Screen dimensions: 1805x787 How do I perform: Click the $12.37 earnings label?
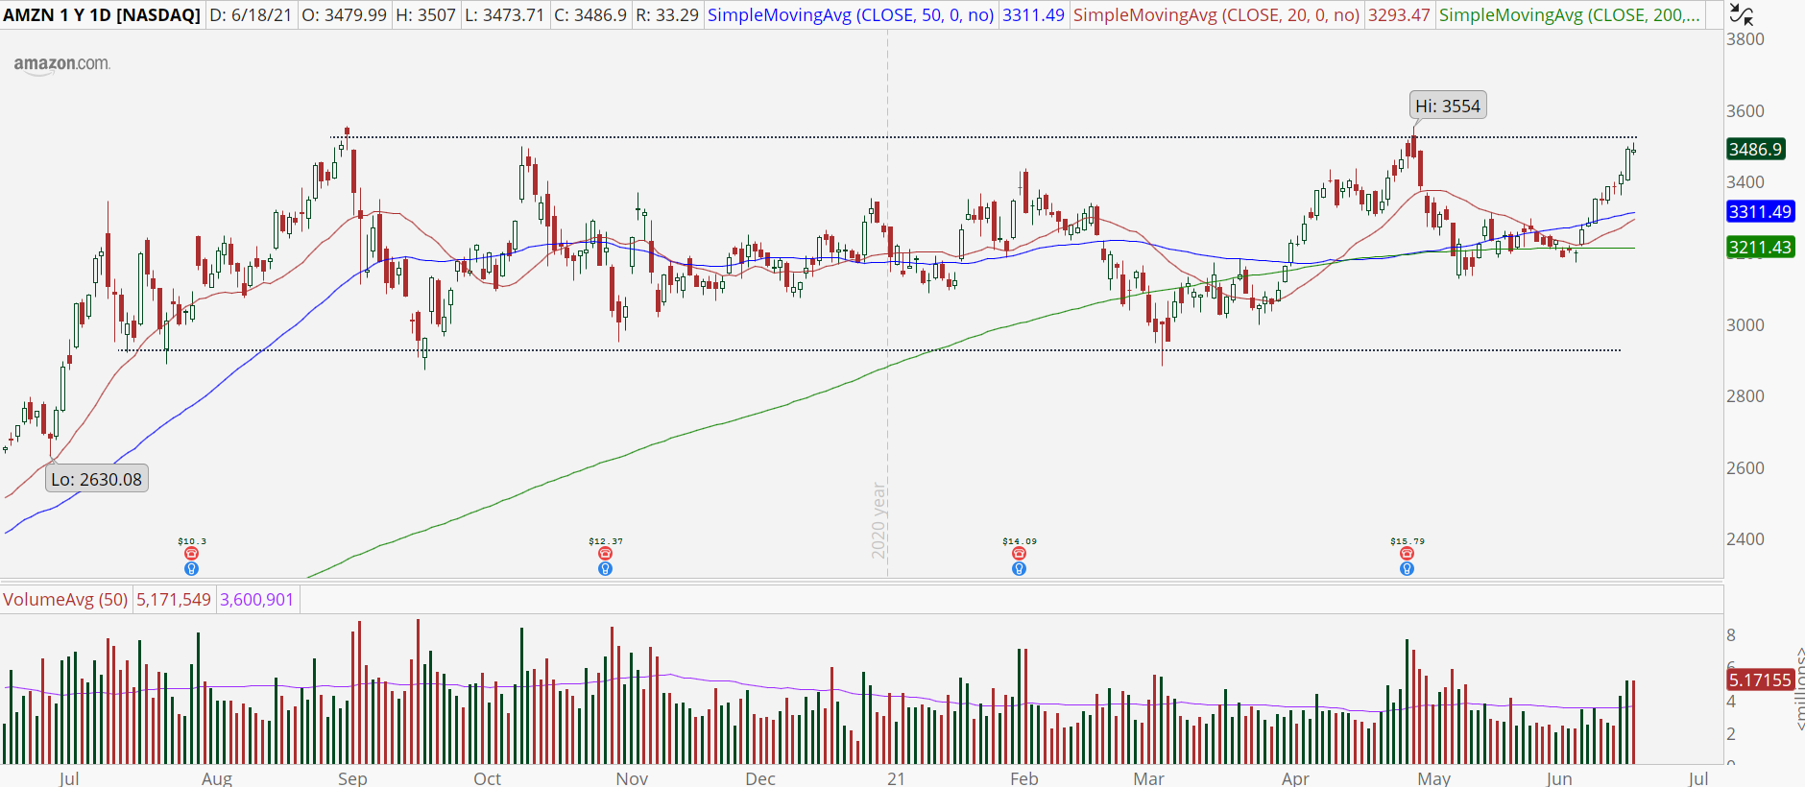point(606,541)
